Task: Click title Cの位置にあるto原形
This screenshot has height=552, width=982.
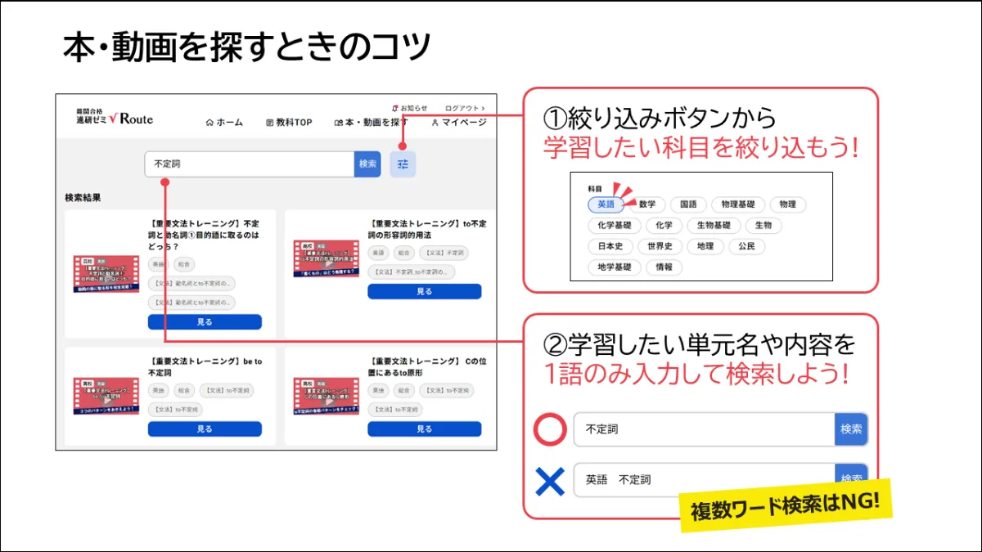Action: (427, 366)
